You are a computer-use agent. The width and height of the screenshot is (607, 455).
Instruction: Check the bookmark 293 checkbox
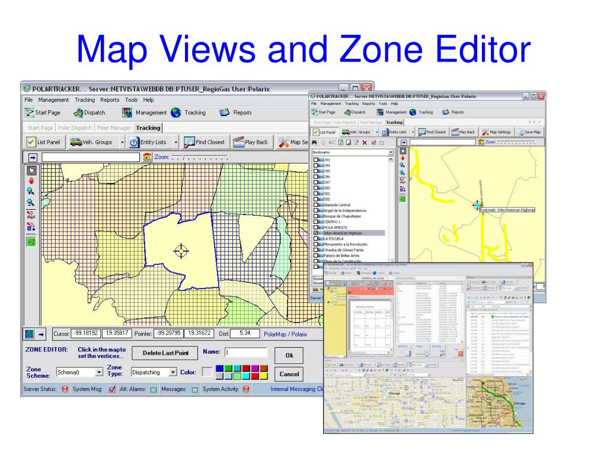click(315, 160)
